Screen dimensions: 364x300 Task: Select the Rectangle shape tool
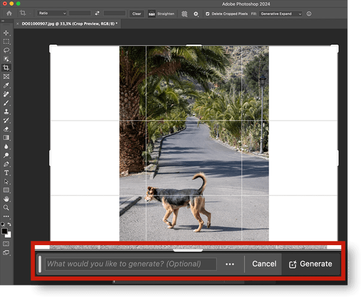point(6,190)
